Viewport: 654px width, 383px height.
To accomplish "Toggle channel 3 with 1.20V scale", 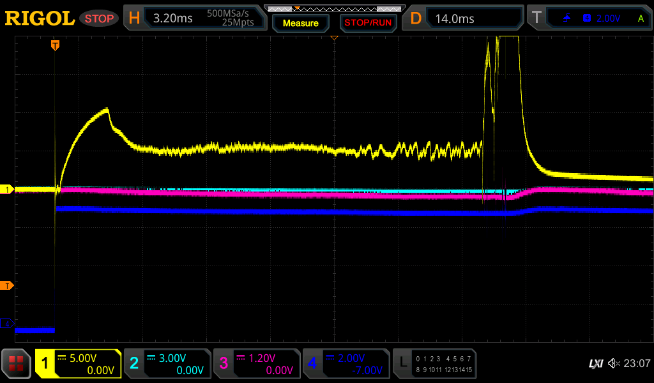I will coord(257,364).
